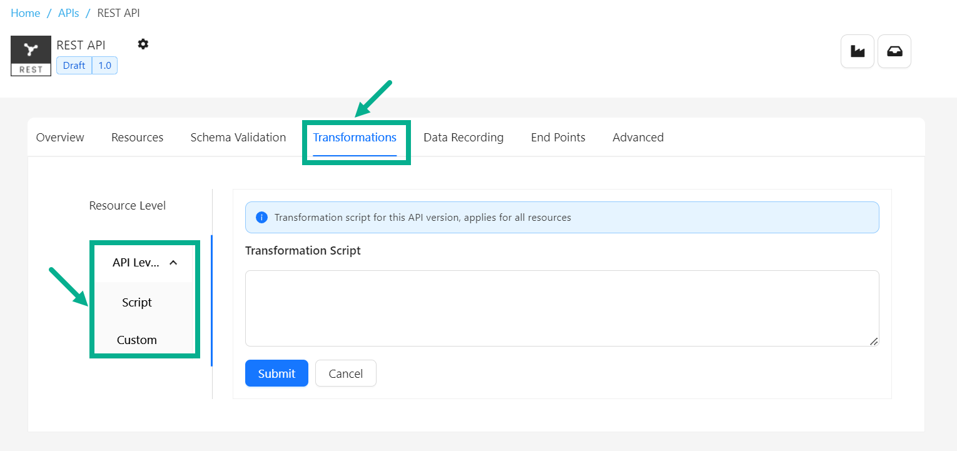
Task: Select Resource Level in the side menu
Action: pos(127,206)
